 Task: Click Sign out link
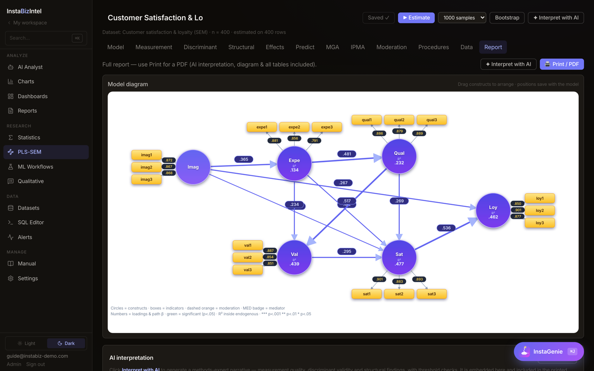(x=35, y=364)
